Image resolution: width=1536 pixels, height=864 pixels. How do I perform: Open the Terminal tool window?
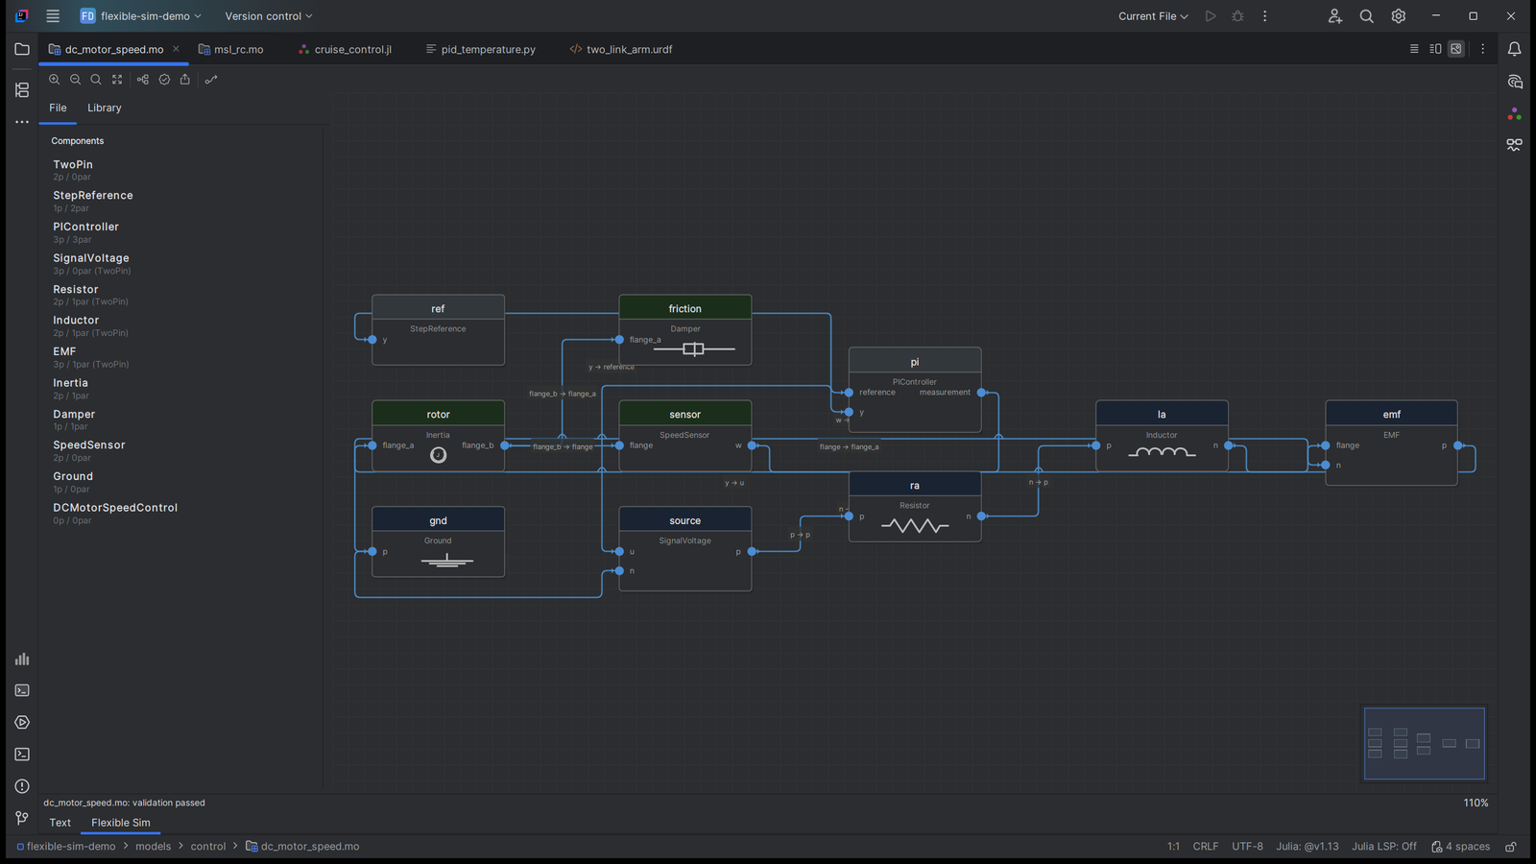(22, 755)
